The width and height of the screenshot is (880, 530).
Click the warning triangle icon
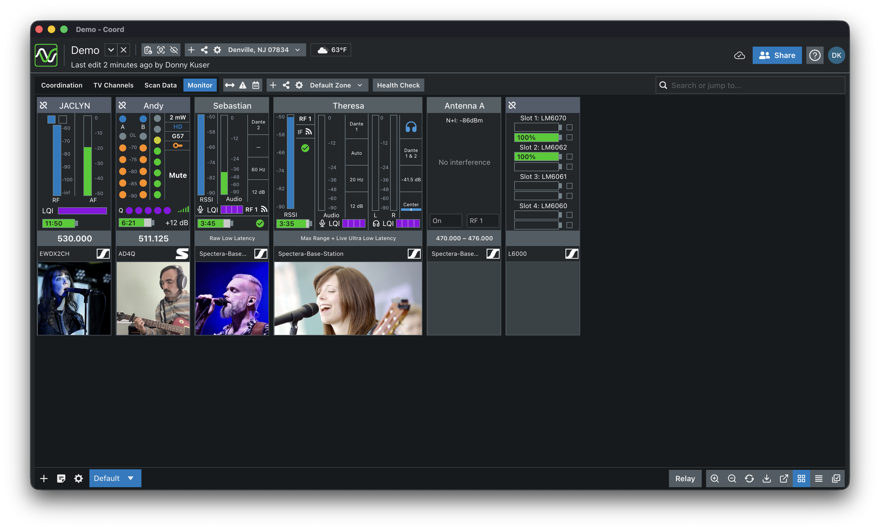point(243,85)
